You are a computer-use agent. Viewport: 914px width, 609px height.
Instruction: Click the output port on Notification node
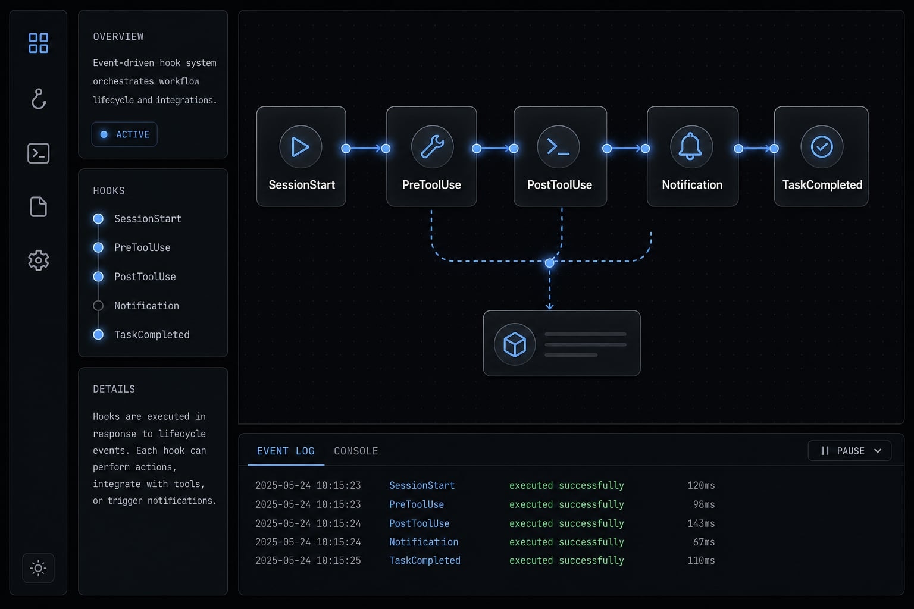(738, 149)
